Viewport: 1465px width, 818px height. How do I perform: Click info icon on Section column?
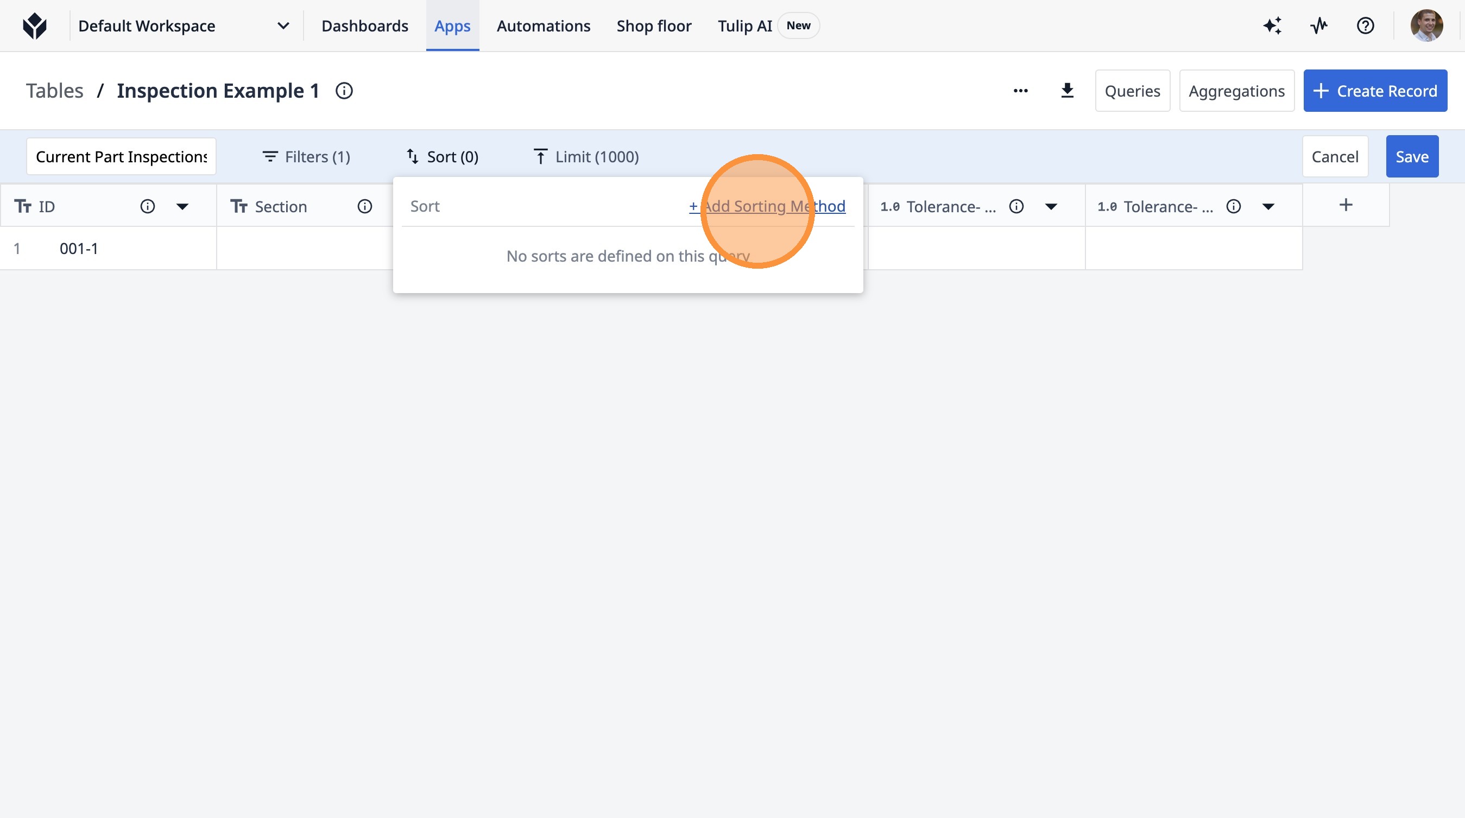click(x=364, y=206)
